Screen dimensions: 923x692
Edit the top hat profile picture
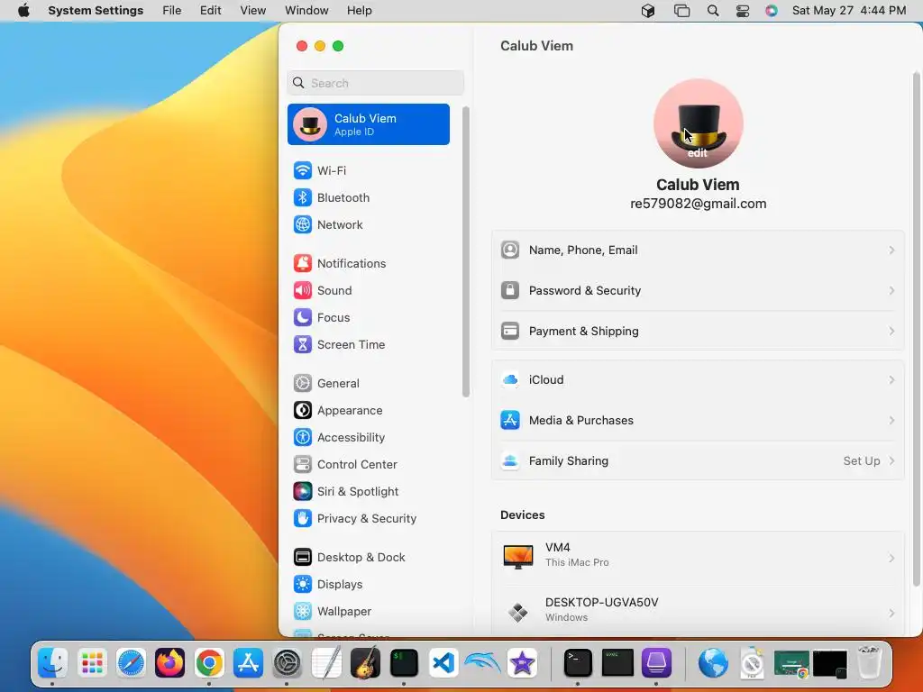(699, 123)
